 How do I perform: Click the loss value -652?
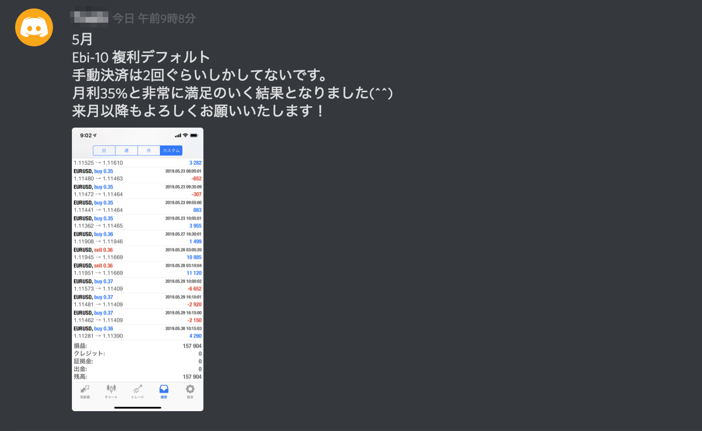[x=196, y=179]
